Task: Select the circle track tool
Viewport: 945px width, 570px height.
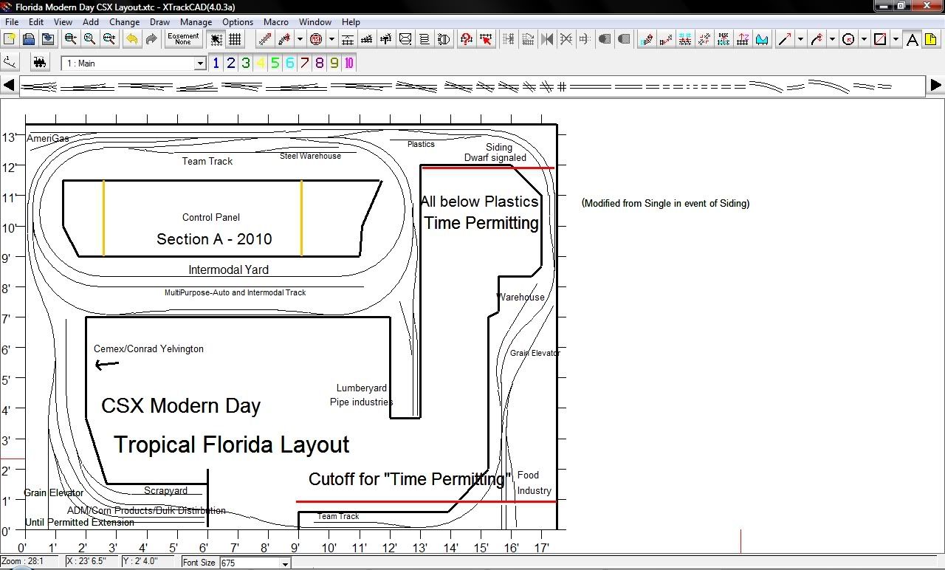Action: coord(316,39)
